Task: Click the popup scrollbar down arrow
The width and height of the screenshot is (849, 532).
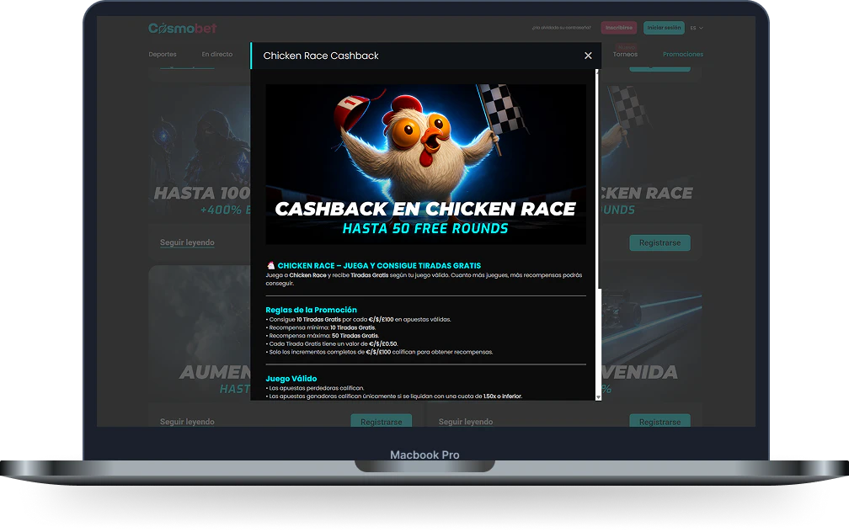Action: click(598, 397)
